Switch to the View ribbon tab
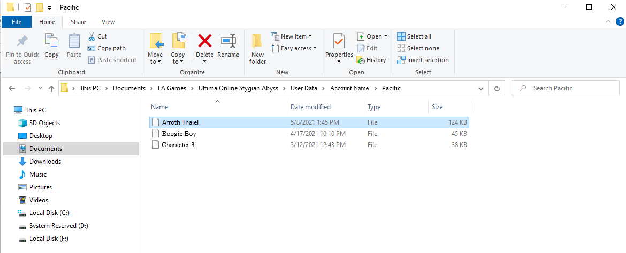This screenshot has width=626, height=253. (x=108, y=22)
